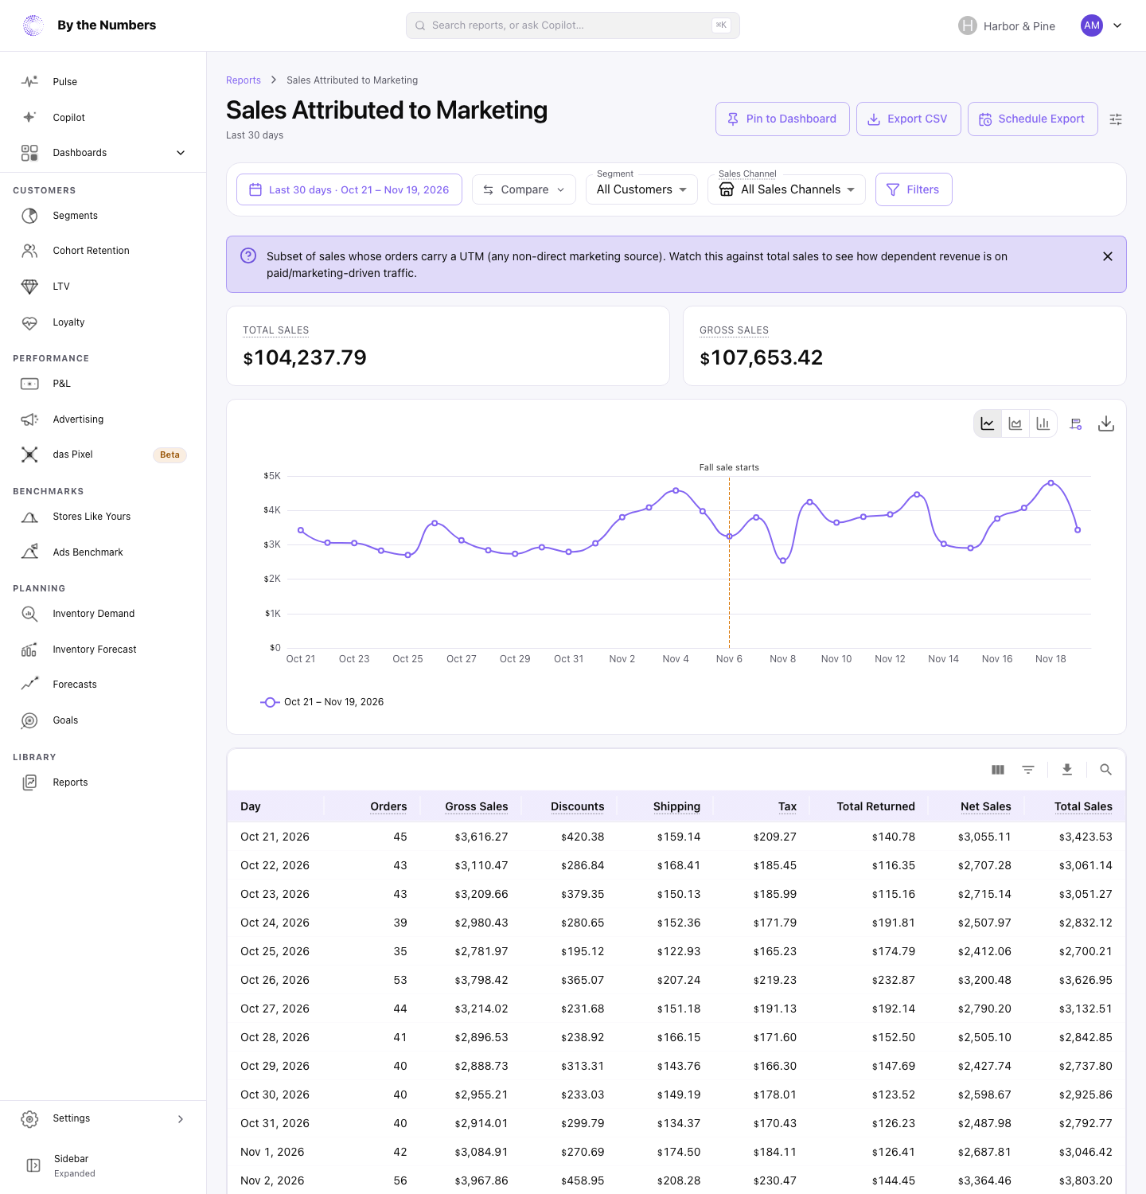Click the Fall sale starts marker
This screenshot has width=1146, height=1194.
tap(729, 467)
